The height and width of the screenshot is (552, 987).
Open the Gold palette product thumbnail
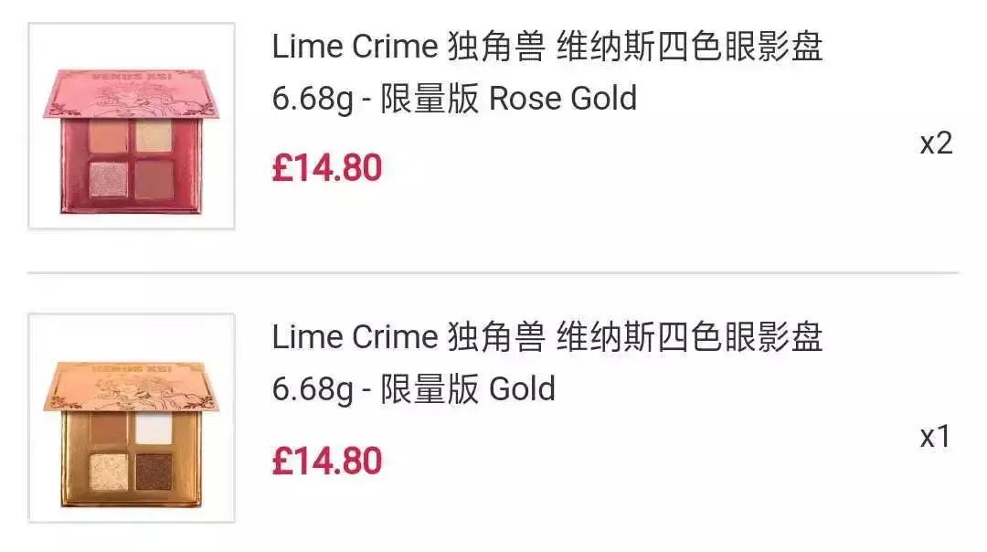[x=132, y=418]
